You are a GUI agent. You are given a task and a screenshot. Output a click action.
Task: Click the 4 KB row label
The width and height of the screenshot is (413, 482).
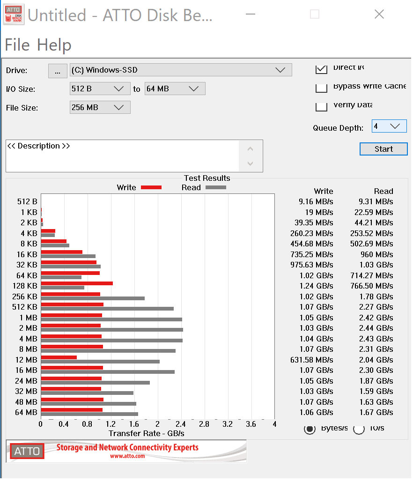pyautogui.click(x=29, y=233)
